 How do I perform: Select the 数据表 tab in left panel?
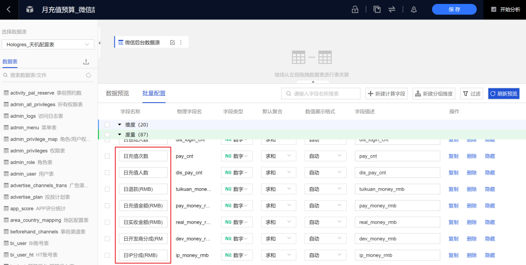point(10,62)
